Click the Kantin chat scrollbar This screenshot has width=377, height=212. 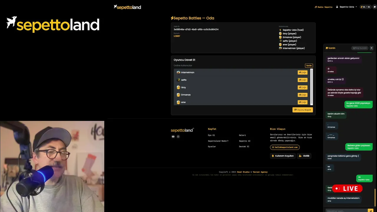click(375, 197)
